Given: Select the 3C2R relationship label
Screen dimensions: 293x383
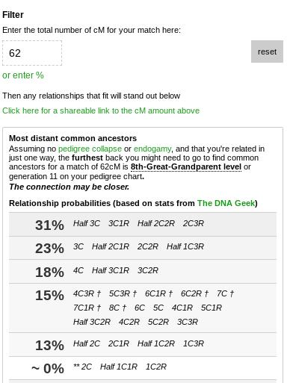Looking at the screenshot, I should click(x=148, y=270).
